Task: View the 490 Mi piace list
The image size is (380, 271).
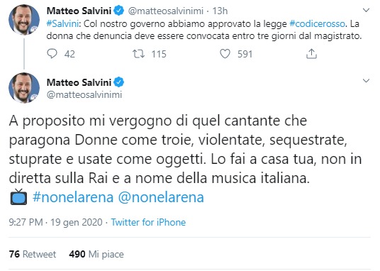Action: [96, 254]
